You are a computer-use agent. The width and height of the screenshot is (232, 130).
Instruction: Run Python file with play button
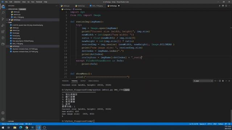(x=220, y=6)
